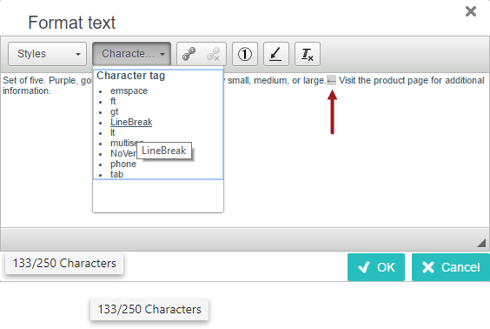Collapse the Character tag dropdown
The height and width of the screenshot is (329, 490).
131,54
